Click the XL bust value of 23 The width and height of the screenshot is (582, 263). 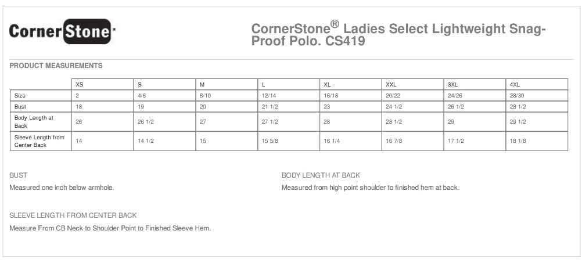point(327,107)
